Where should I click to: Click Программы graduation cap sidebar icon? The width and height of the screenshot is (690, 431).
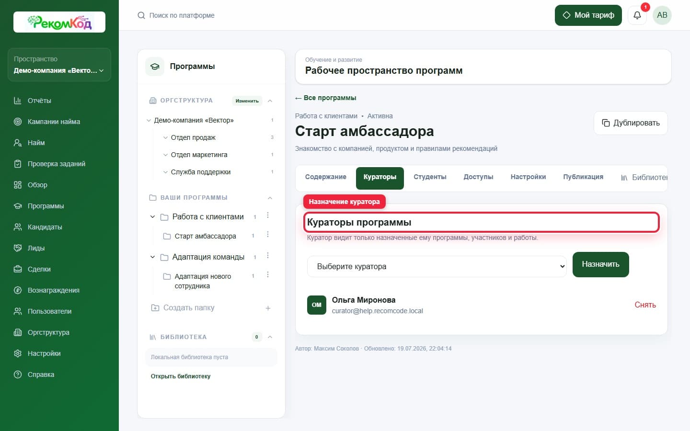pyautogui.click(x=18, y=206)
